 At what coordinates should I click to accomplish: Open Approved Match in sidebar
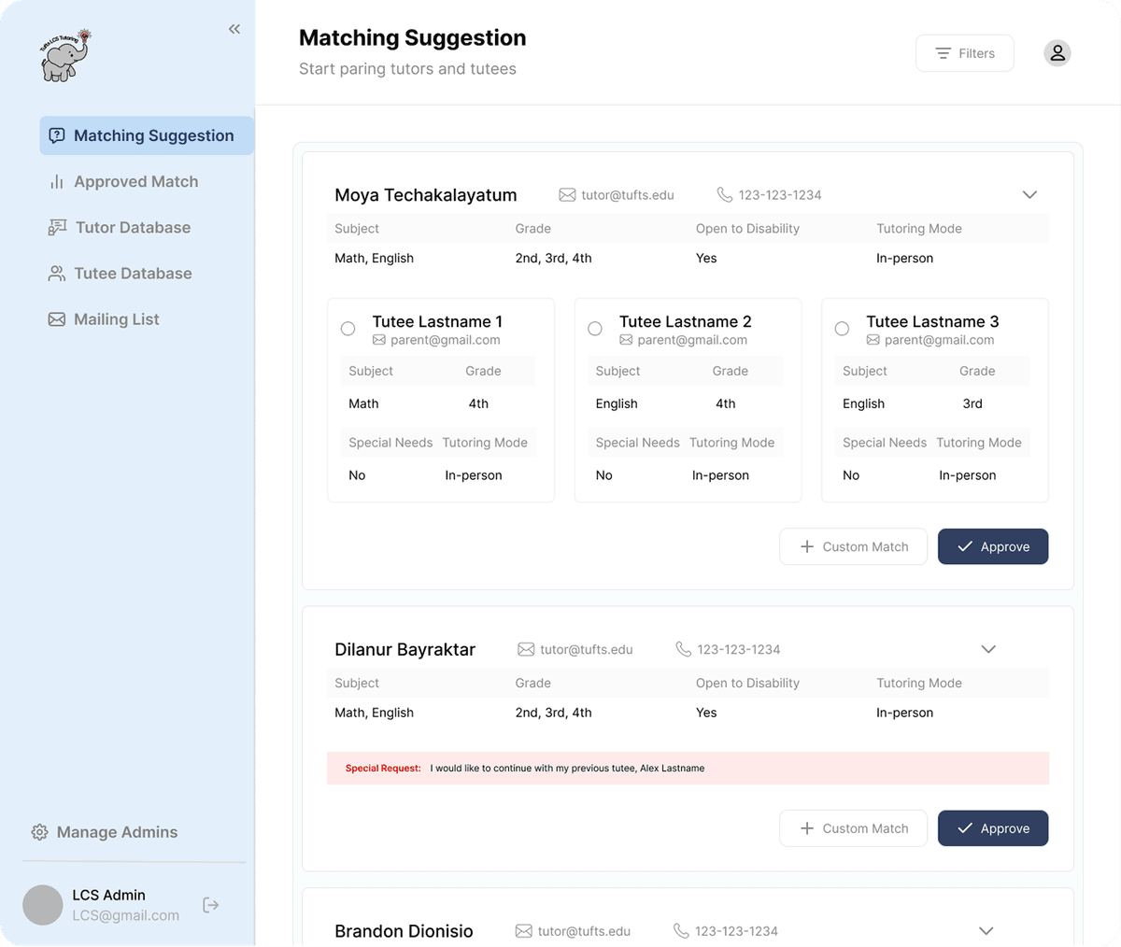[x=135, y=182]
